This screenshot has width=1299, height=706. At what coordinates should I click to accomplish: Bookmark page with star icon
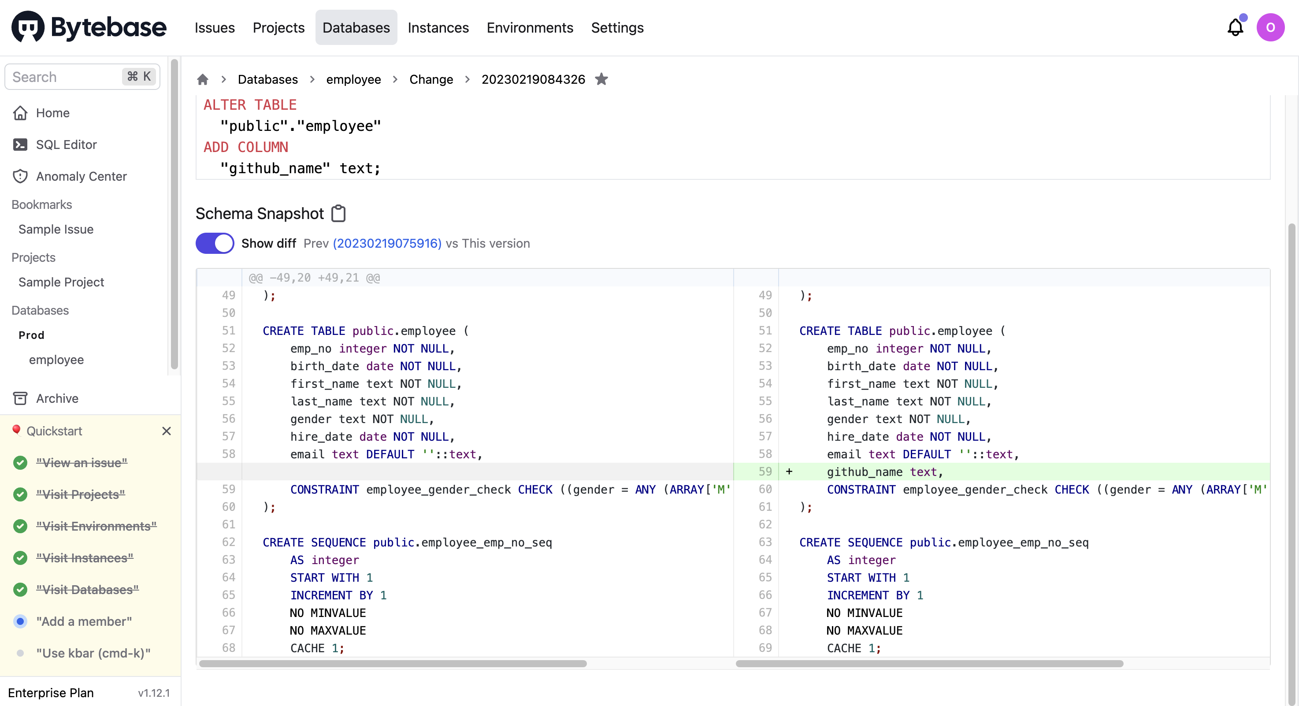[x=601, y=79]
